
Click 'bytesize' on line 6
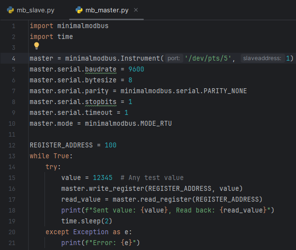tap(101, 80)
